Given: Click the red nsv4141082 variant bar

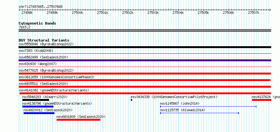Looking at the screenshot, I should coord(145,93).
